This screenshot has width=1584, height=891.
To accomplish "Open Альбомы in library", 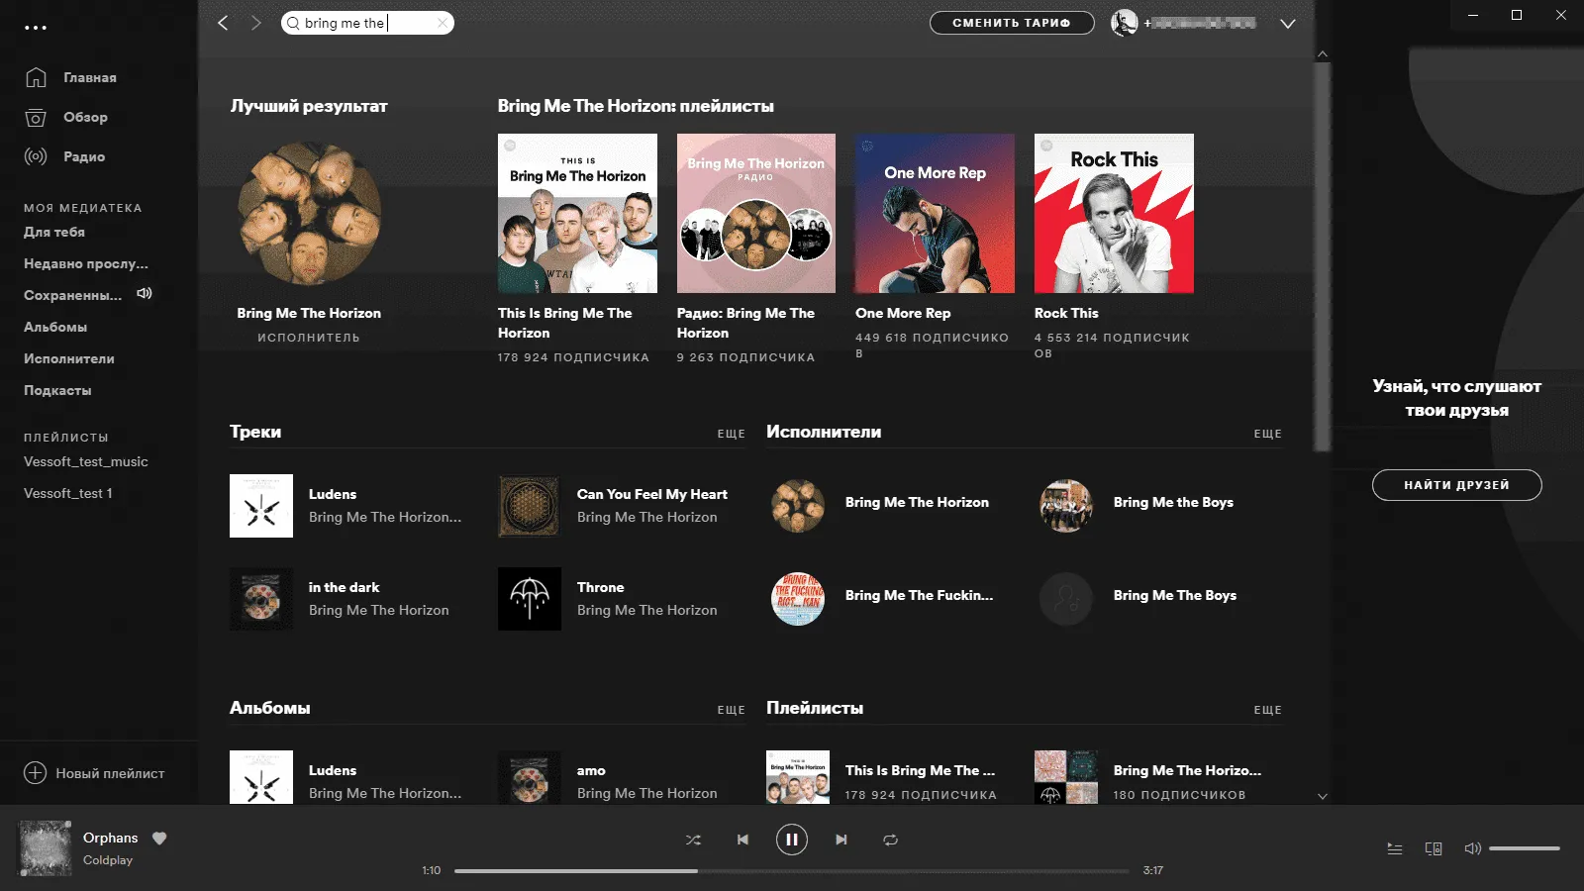I will pyautogui.click(x=55, y=327).
